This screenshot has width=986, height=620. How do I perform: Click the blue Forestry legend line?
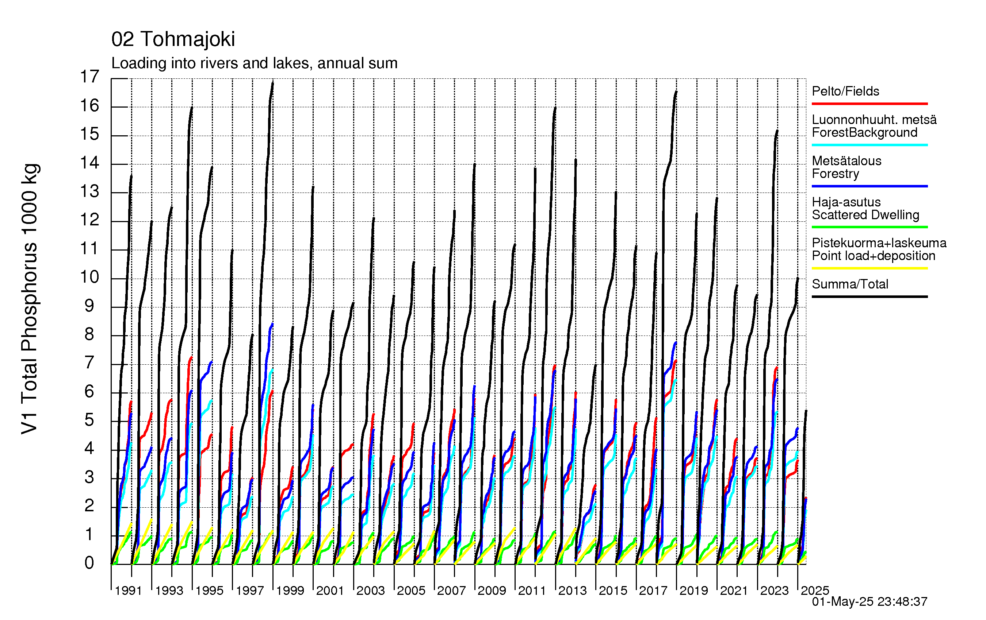pos(870,186)
